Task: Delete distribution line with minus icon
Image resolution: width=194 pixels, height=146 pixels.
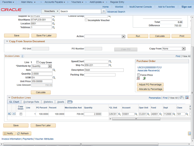Action: pyautogui.click(x=14, y=114)
